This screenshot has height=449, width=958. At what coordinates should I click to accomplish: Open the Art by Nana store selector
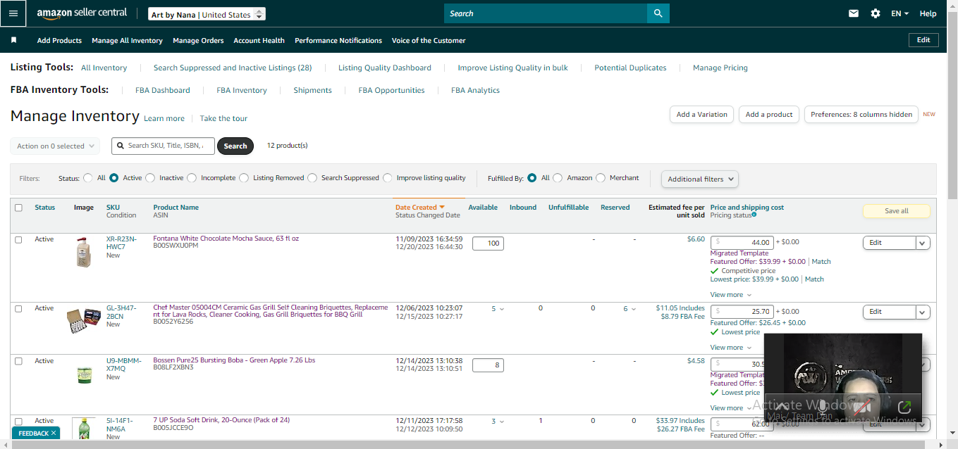pyautogui.click(x=207, y=14)
